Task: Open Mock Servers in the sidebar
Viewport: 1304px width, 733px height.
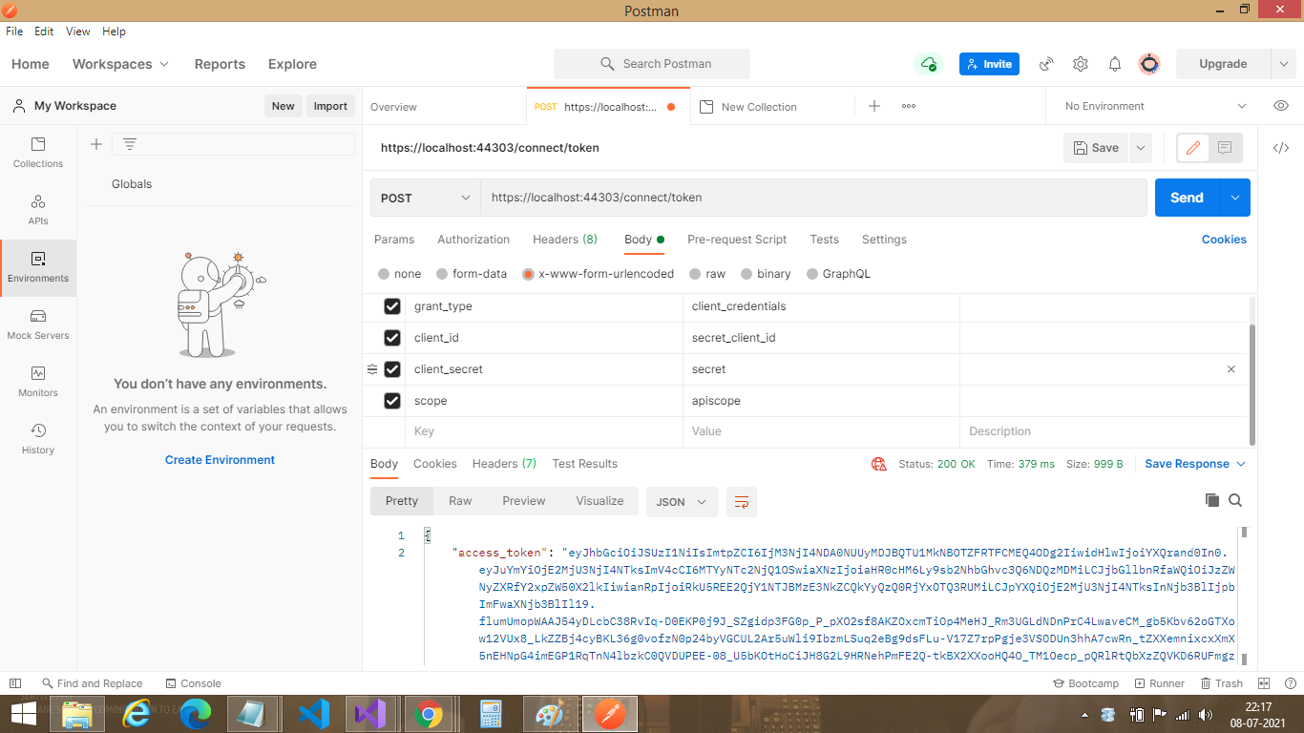Action: 38,325
